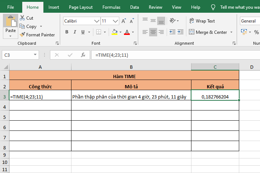260x173 pixels.
Task: Expand the Fill Color dropdown arrow
Action: click(120, 32)
